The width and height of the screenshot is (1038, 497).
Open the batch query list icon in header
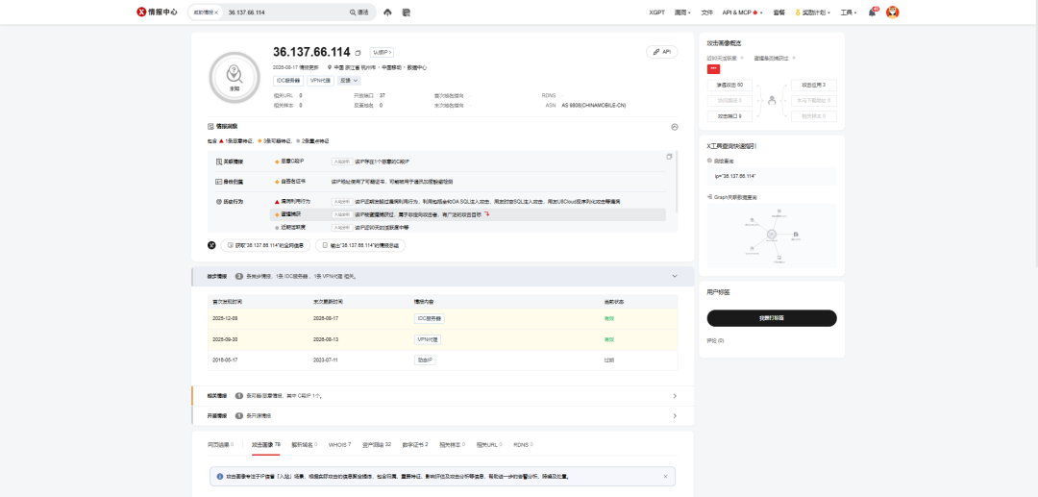point(407,12)
